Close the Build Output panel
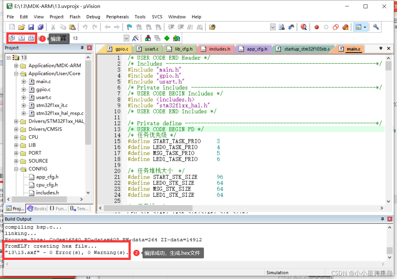Screen dimensions: 397x279 click(x=390, y=219)
